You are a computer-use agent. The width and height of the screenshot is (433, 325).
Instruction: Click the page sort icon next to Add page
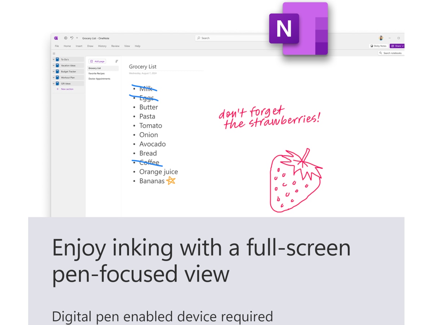[117, 61]
